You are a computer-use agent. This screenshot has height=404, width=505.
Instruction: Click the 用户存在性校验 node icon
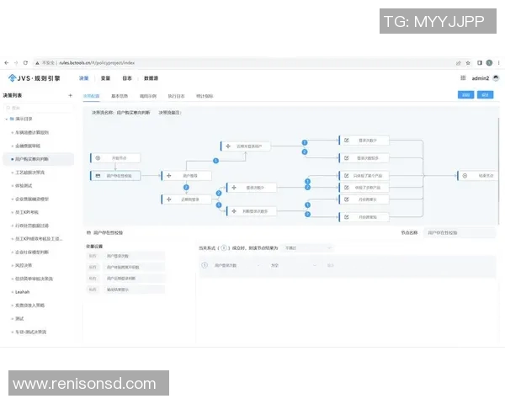98,175
